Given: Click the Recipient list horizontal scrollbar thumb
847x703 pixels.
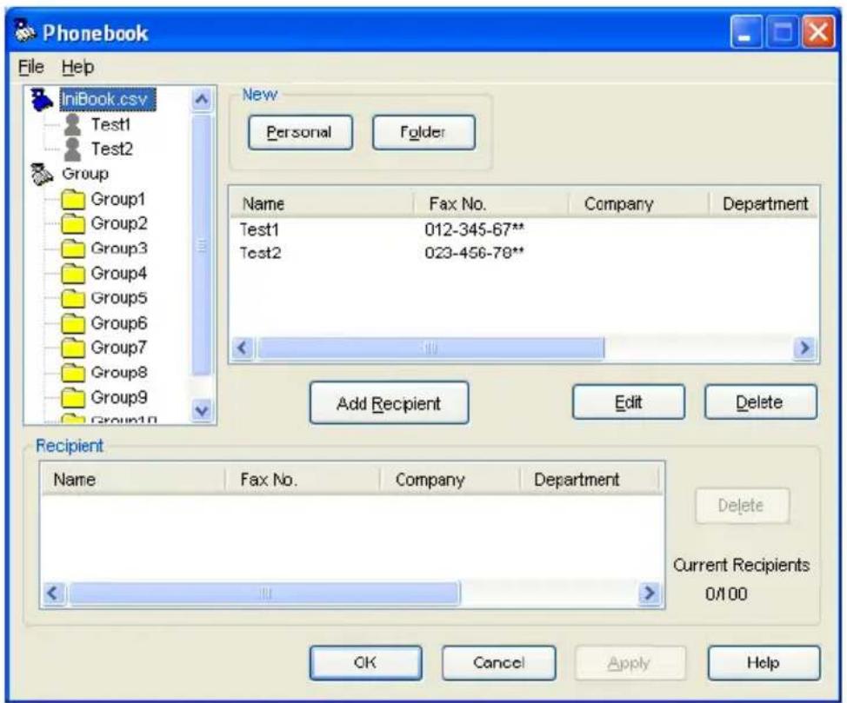Looking at the screenshot, I should point(264,594).
